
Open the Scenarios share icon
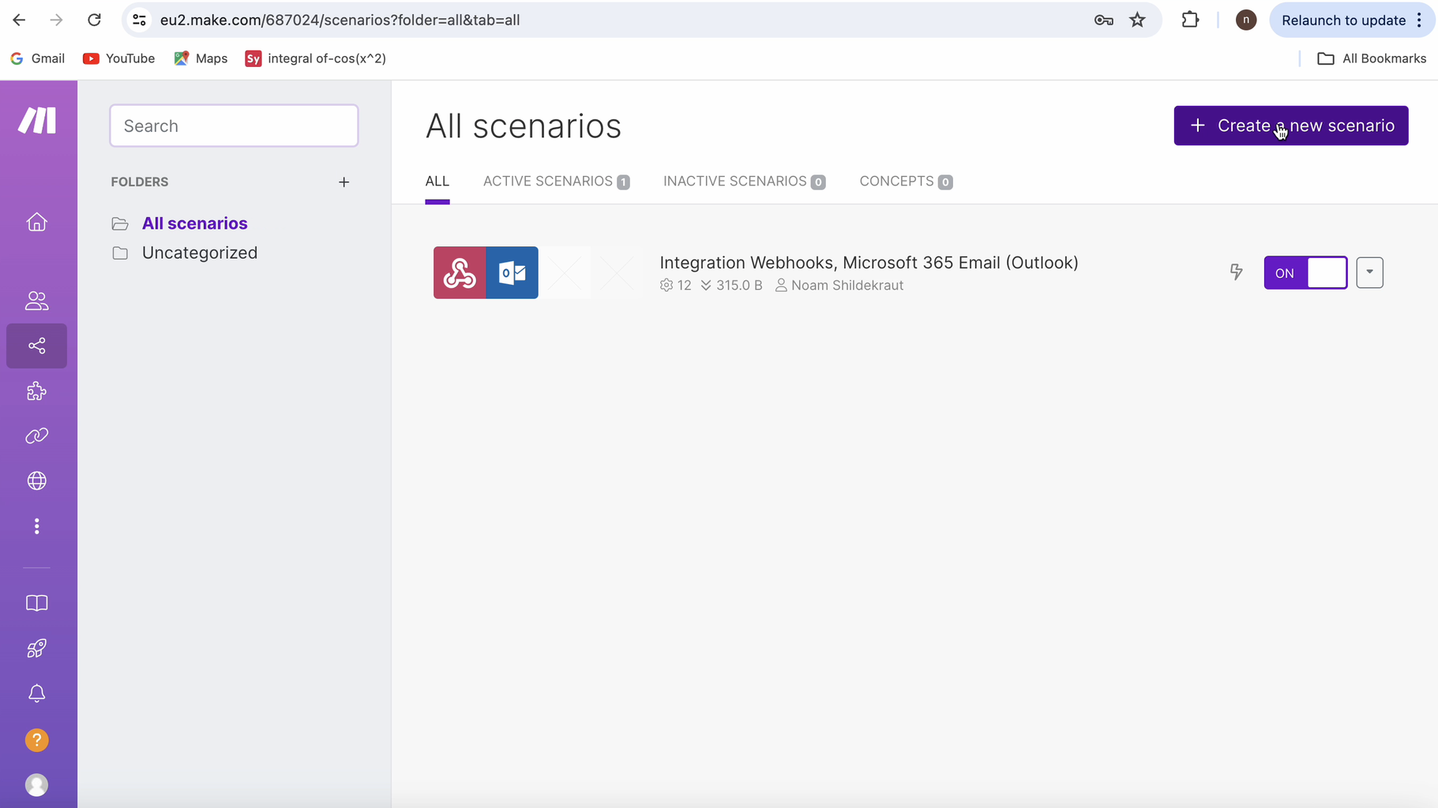pyautogui.click(x=37, y=346)
